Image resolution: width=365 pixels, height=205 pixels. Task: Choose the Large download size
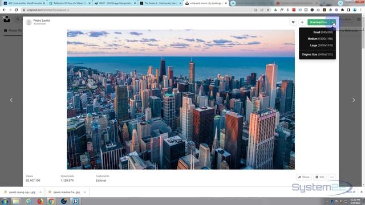pyautogui.click(x=321, y=46)
